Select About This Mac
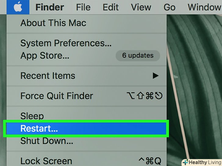This screenshot has height=166, width=222. [53, 23]
